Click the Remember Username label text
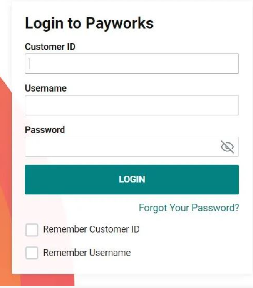Viewport: 253px width, 288px height. click(87, 253)
